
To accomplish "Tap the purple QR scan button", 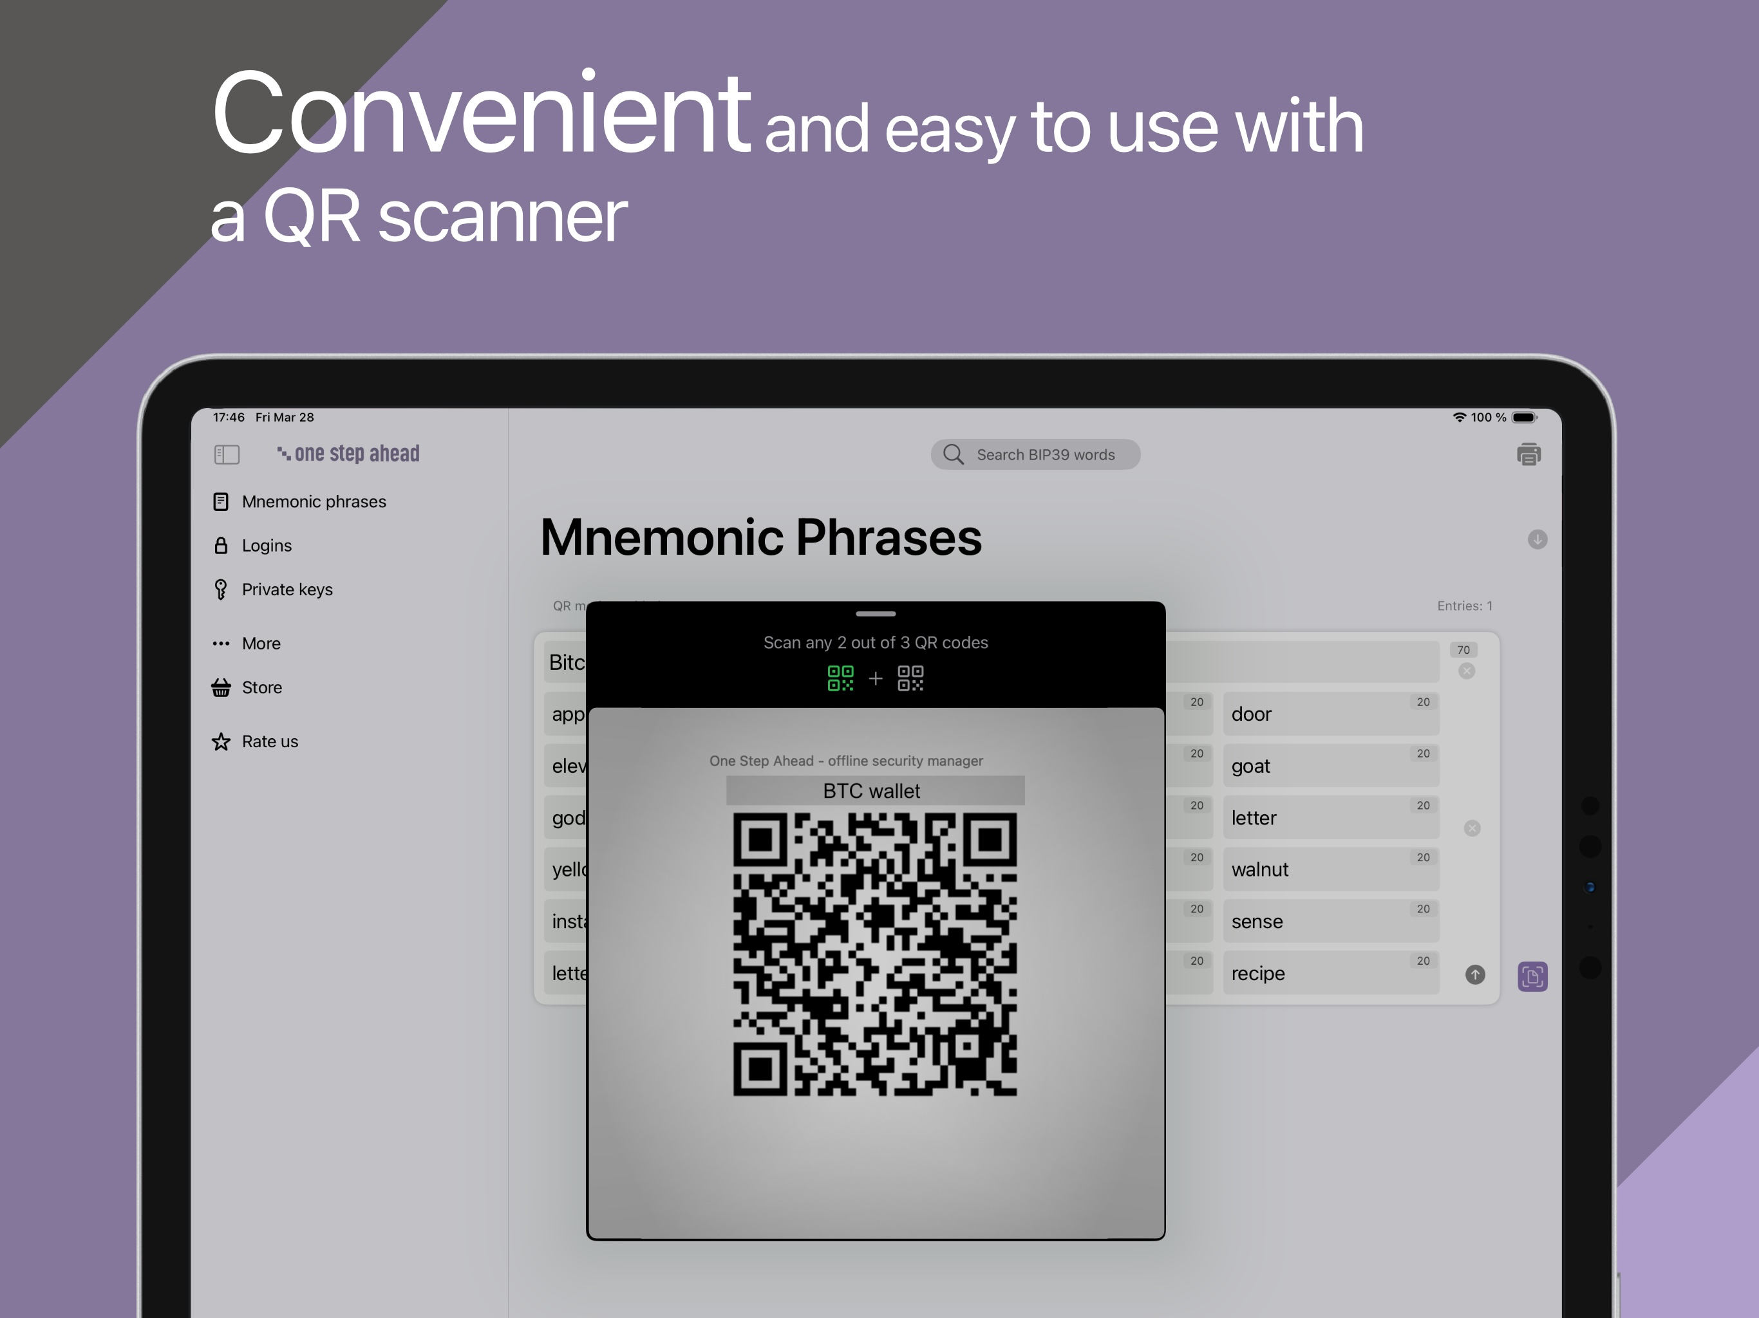I will [x=1532, y=976].
